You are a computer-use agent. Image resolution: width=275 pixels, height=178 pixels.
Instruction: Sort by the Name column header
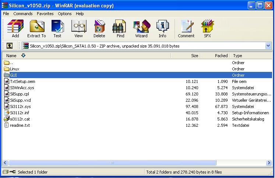click(x=86, y=56)
